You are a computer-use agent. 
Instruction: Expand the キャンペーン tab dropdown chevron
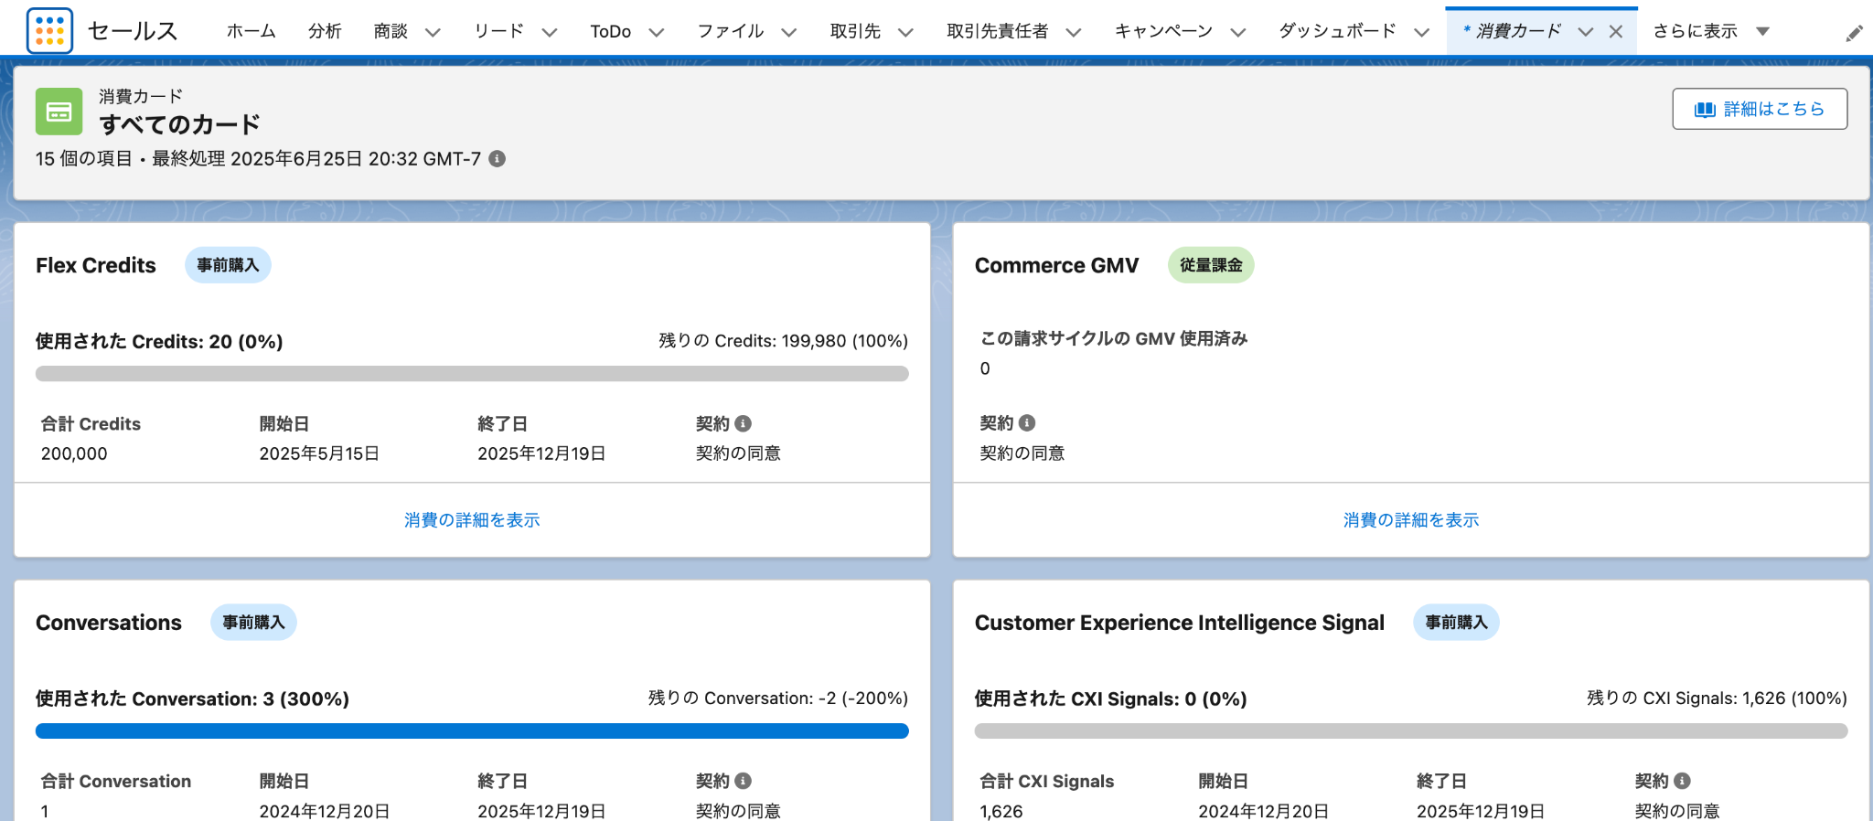[x=1238, y=32]
